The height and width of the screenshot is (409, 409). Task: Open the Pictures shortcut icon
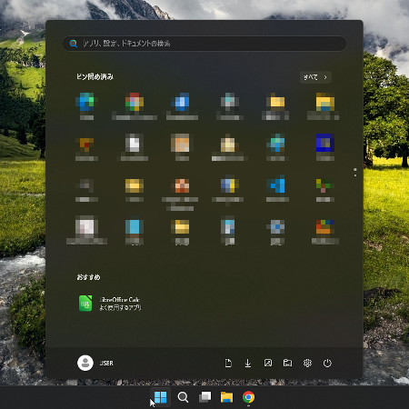pos(268,363)
